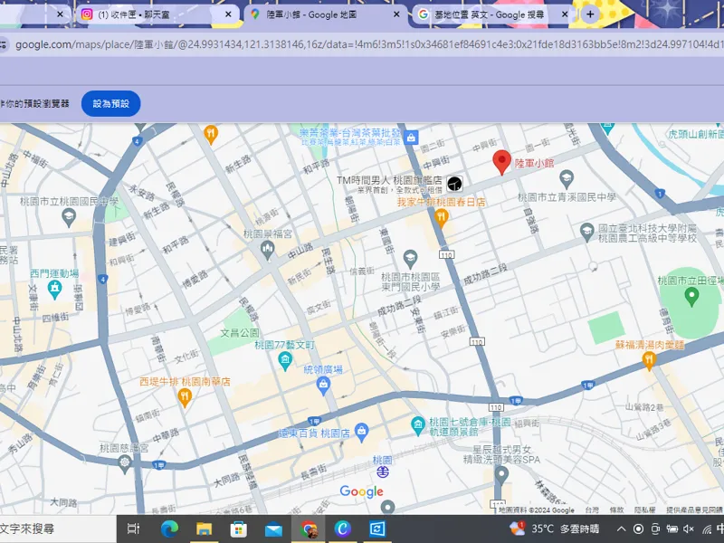Click the 台灣 region link
This screenshot has width=724, height=543.
(x=592, y=510)
